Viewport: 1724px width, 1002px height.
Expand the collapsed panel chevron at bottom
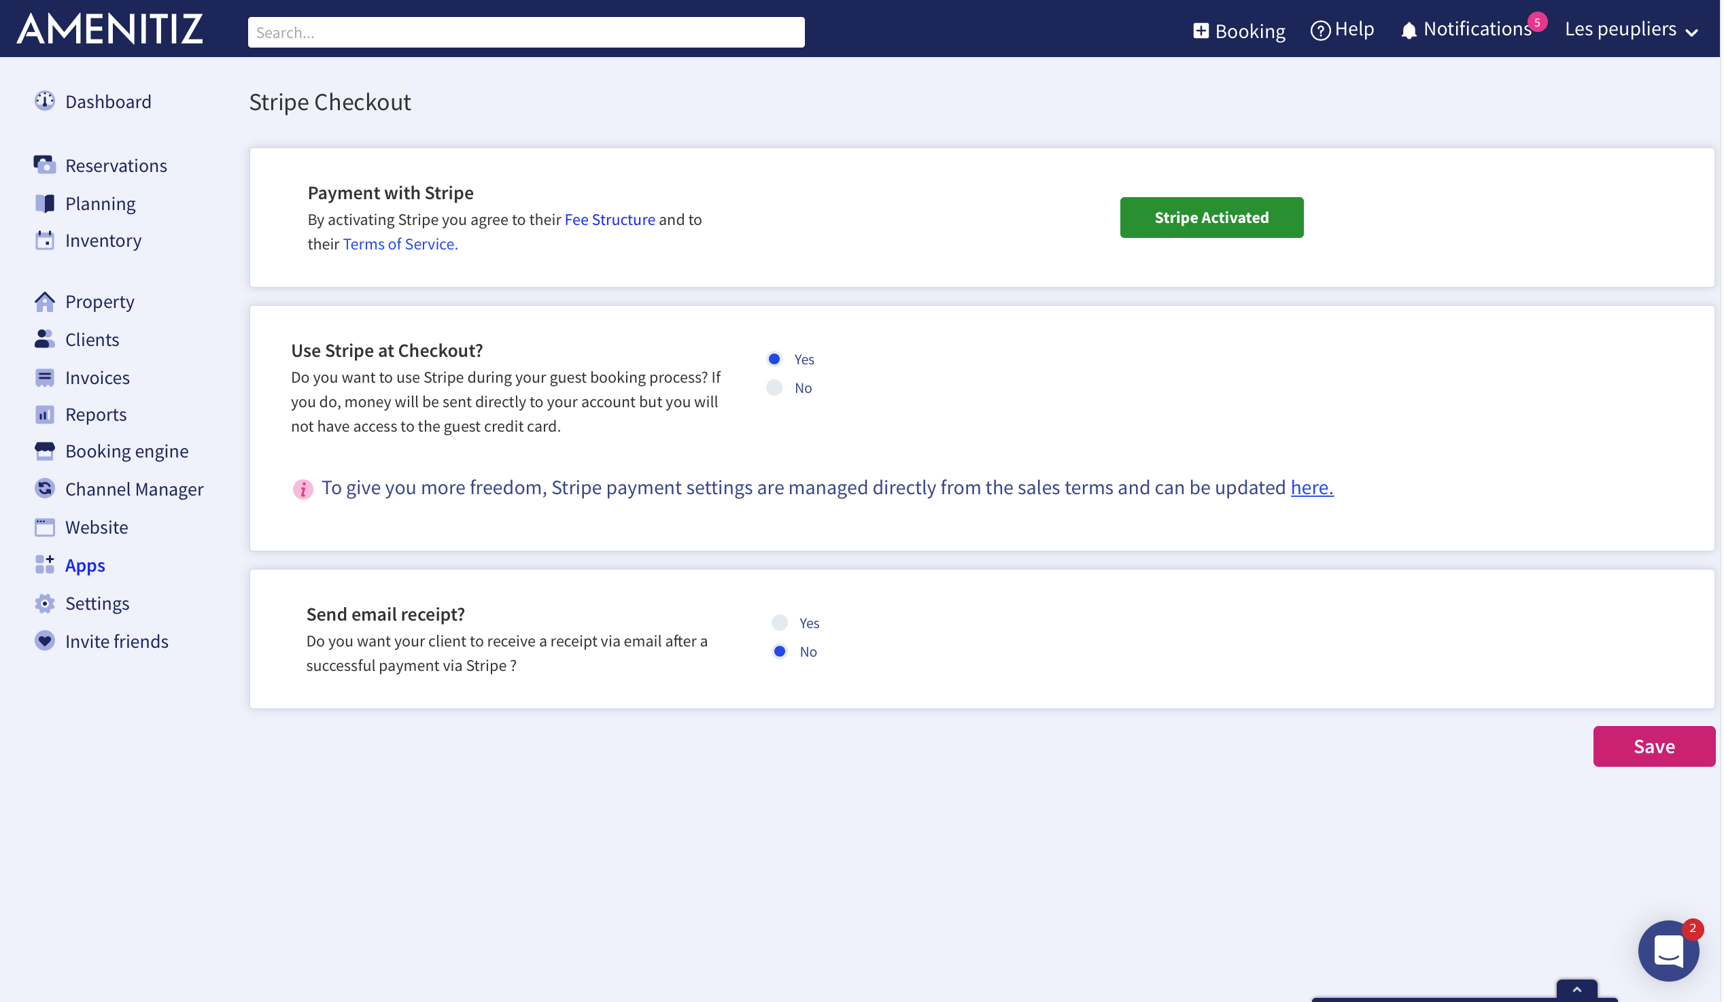click(1576, 990)
